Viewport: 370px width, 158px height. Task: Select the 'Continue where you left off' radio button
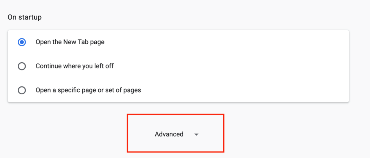tap(22, 66)
